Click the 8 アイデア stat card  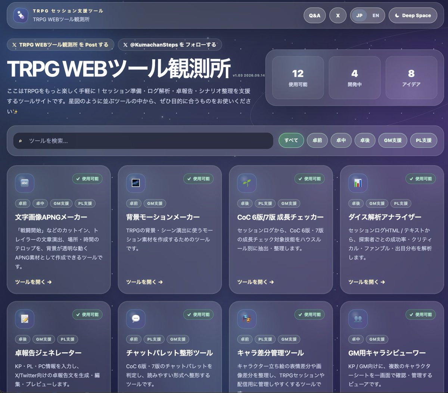[411, 78]
